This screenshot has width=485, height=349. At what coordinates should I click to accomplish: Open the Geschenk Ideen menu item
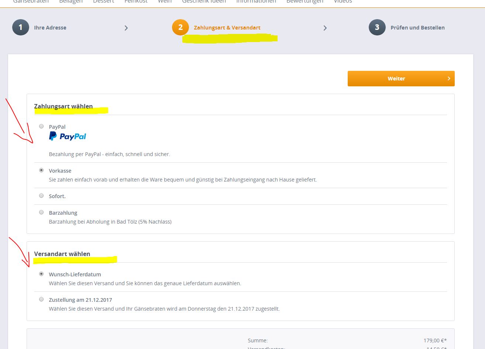tap(204, 2)
